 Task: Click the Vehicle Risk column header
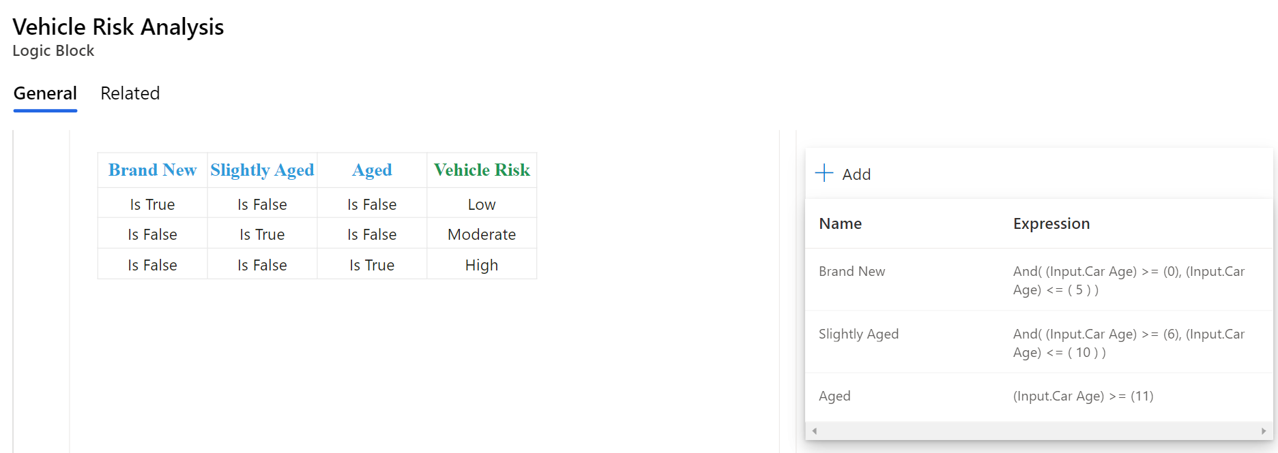481,170
